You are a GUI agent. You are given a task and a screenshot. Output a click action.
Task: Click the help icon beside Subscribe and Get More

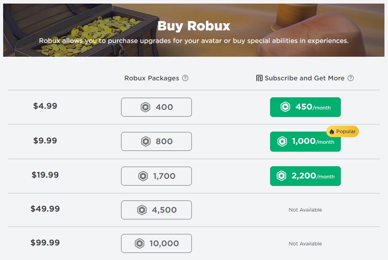point(351,78)
